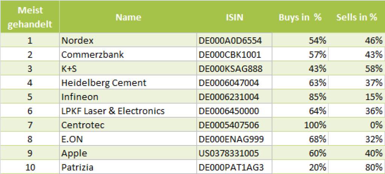This screenshot has width=385, height=174.
Task: Click the E.ON name cell
Action: click(72, 139)
